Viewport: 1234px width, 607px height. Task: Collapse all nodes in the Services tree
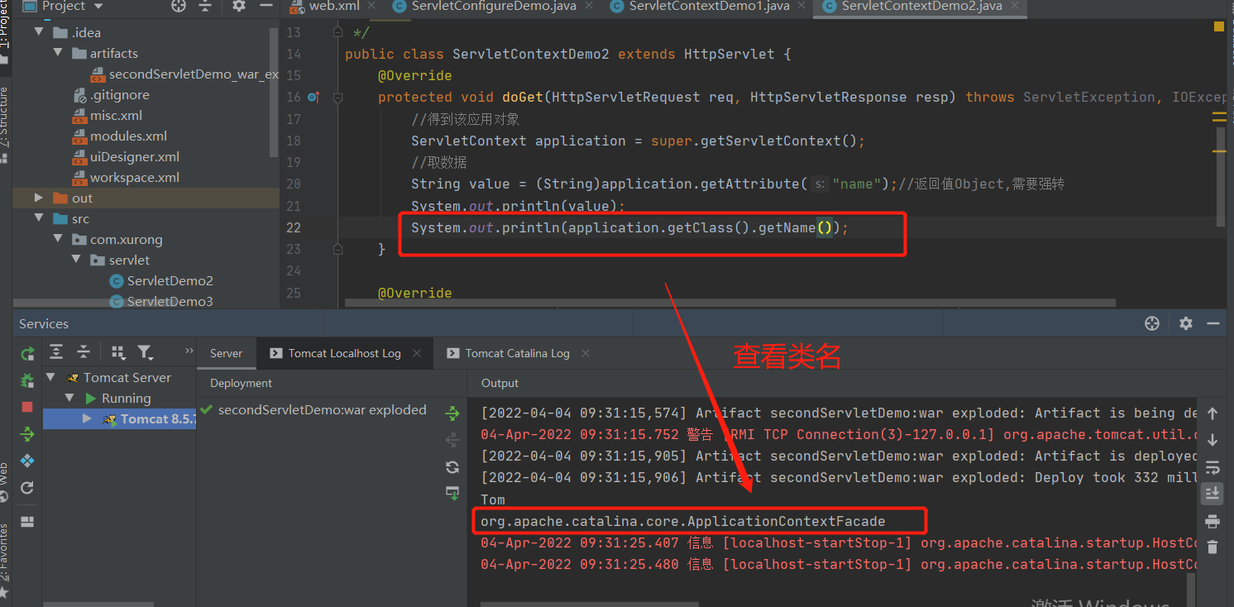pos(84,352)
